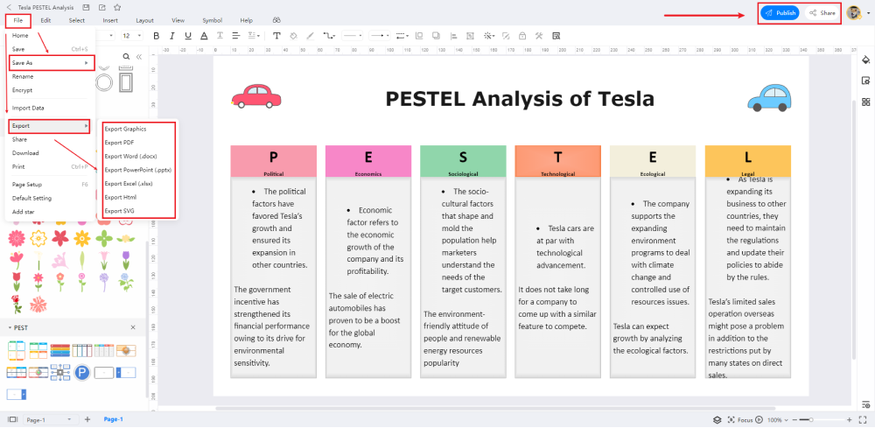Click the tools wrench icon
875x428 pixels.
coord(539,36)
